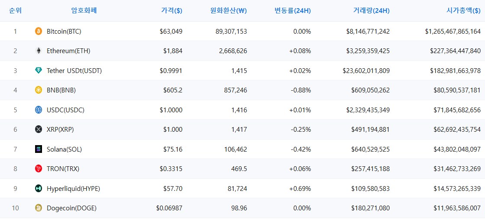Image resolution: width=485 pixels, height=222 pixels.
Task: Select won value 89,307,153
Action: click(x=232, y=32)
